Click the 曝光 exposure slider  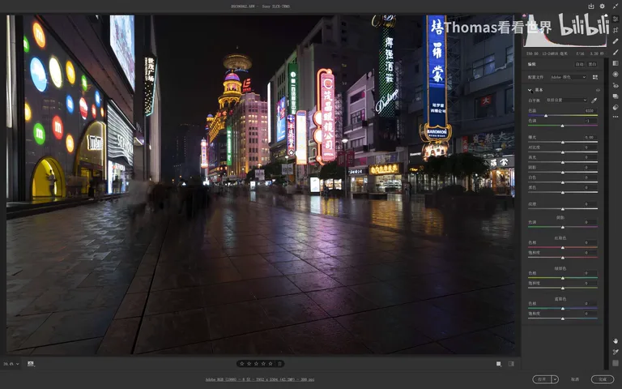click(563, 142)
